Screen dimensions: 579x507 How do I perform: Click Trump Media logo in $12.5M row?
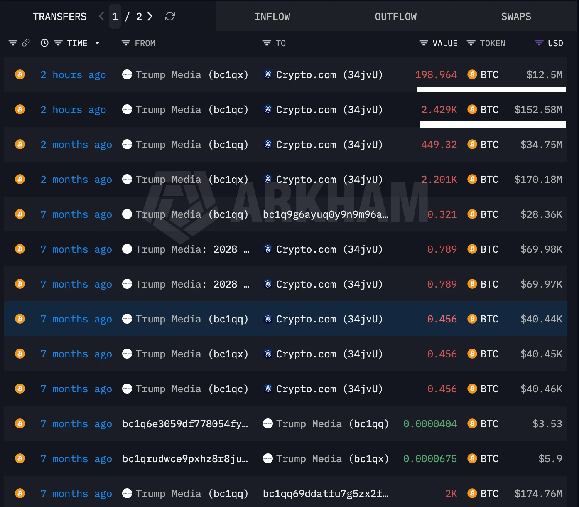coord(127,74)
